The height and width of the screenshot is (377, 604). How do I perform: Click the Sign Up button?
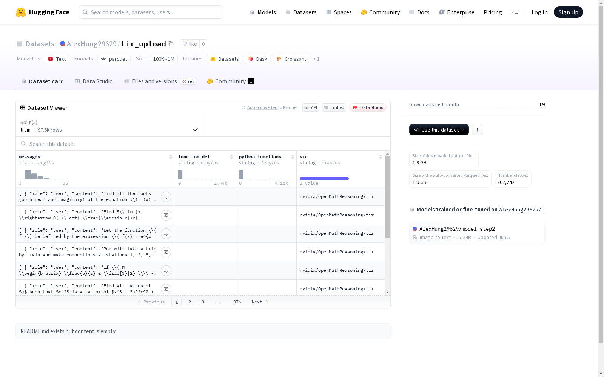coord(569,12)
